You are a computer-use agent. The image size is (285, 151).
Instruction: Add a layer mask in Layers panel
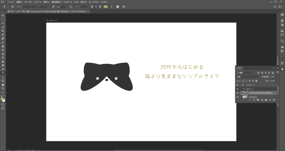pyautogui.click(x=258, y=100)
